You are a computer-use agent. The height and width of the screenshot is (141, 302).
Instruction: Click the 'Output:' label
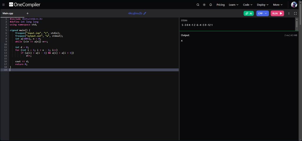185,35
